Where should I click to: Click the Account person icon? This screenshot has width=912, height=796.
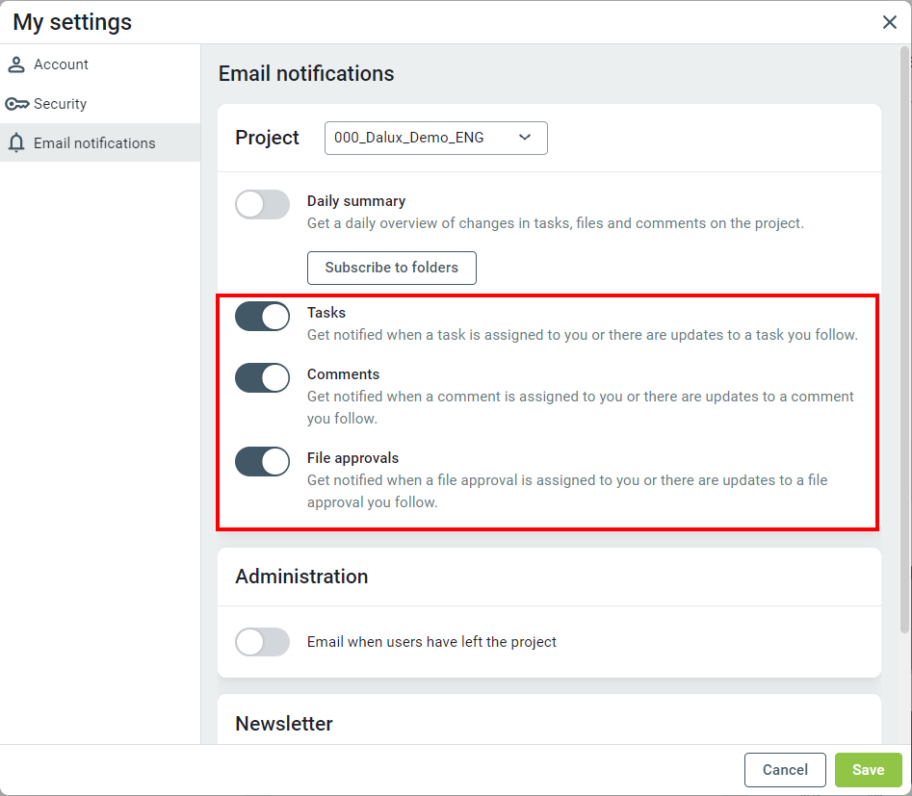pyautogui.click(x=16, y=64)
